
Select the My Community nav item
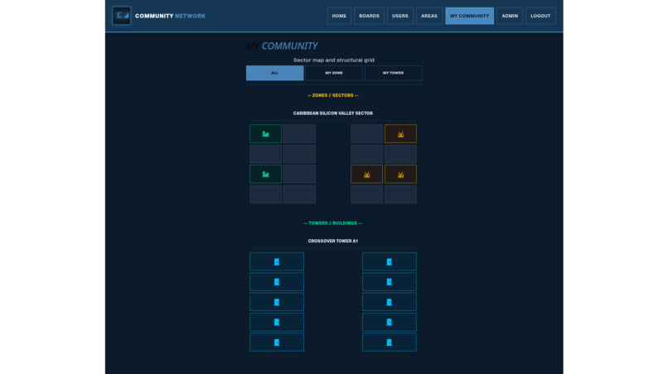click(x=469, y=16)
